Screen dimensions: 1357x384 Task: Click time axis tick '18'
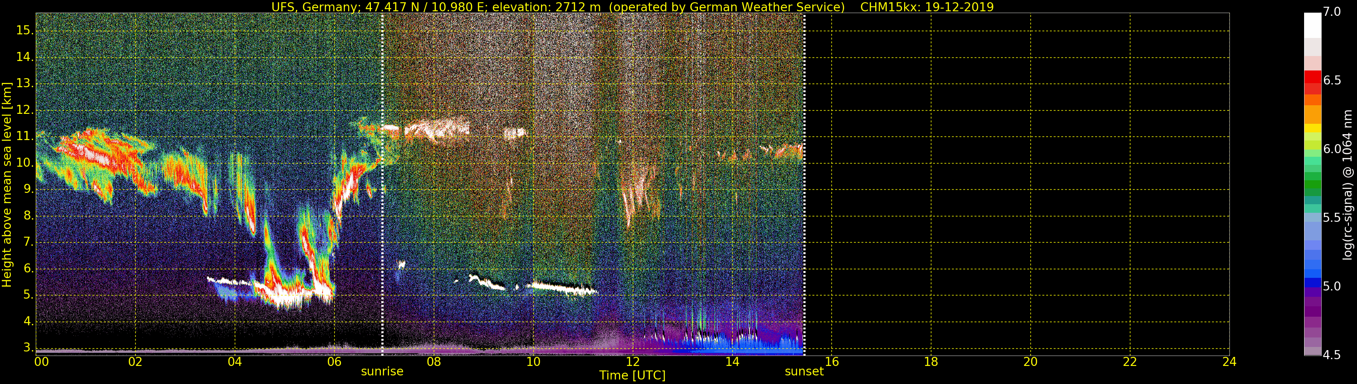click(x=931, y=362)
